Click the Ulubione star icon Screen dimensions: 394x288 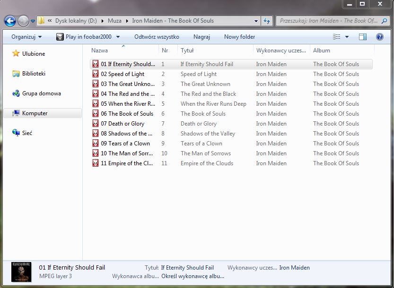tap(16, 53)
